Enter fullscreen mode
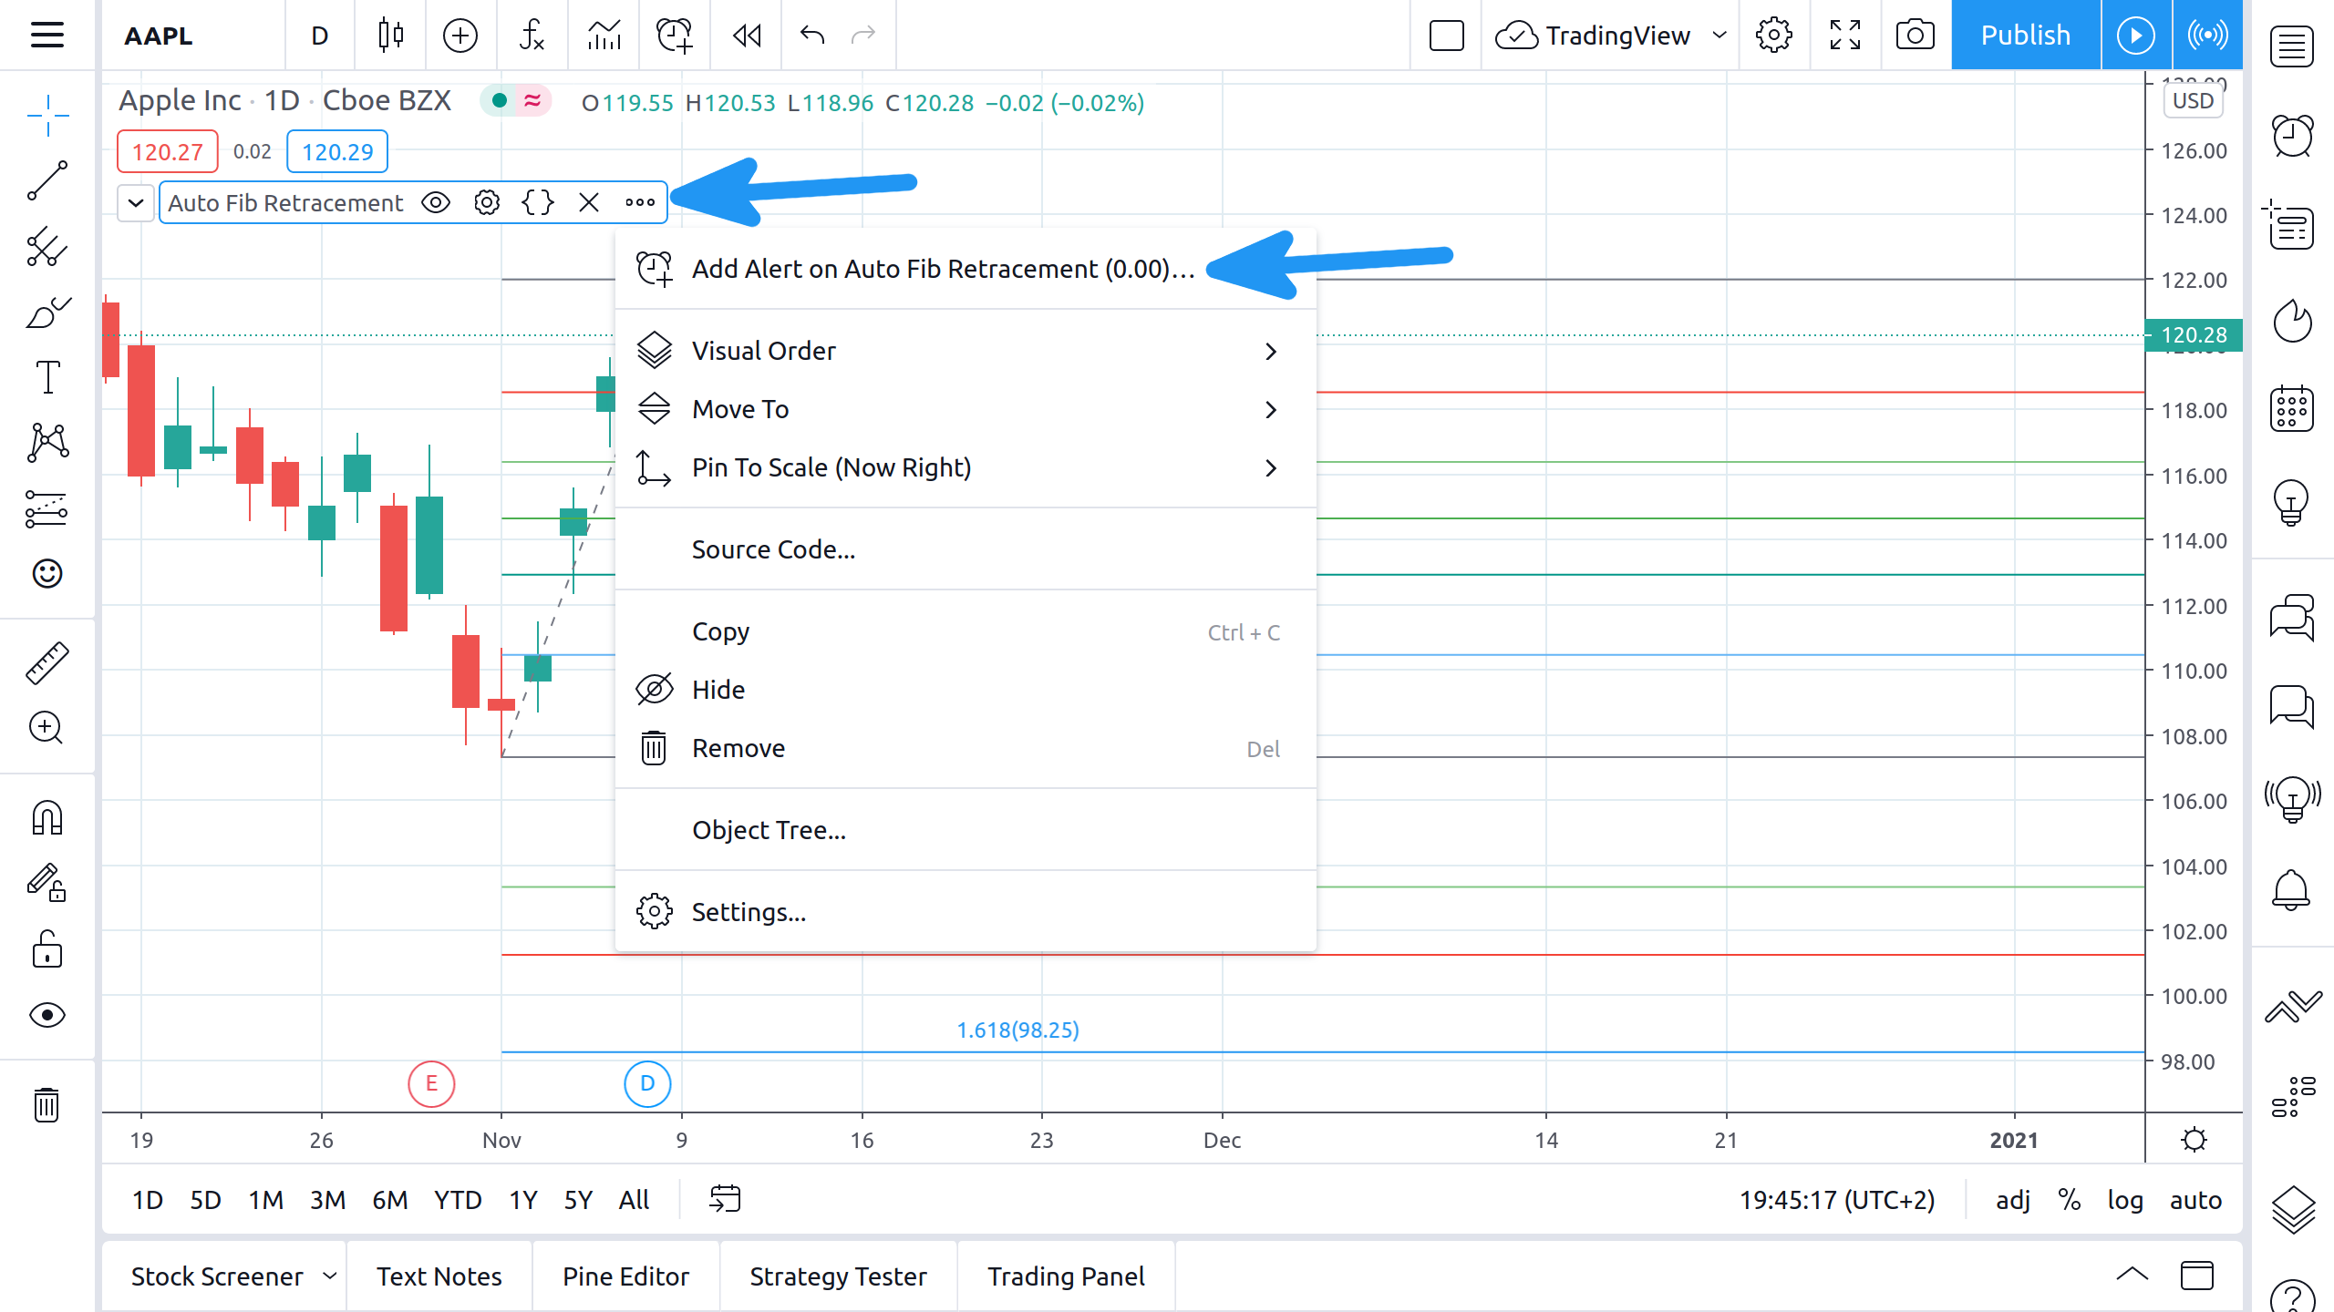This screenshot has width=2334, height=1312. point(1845,36)
